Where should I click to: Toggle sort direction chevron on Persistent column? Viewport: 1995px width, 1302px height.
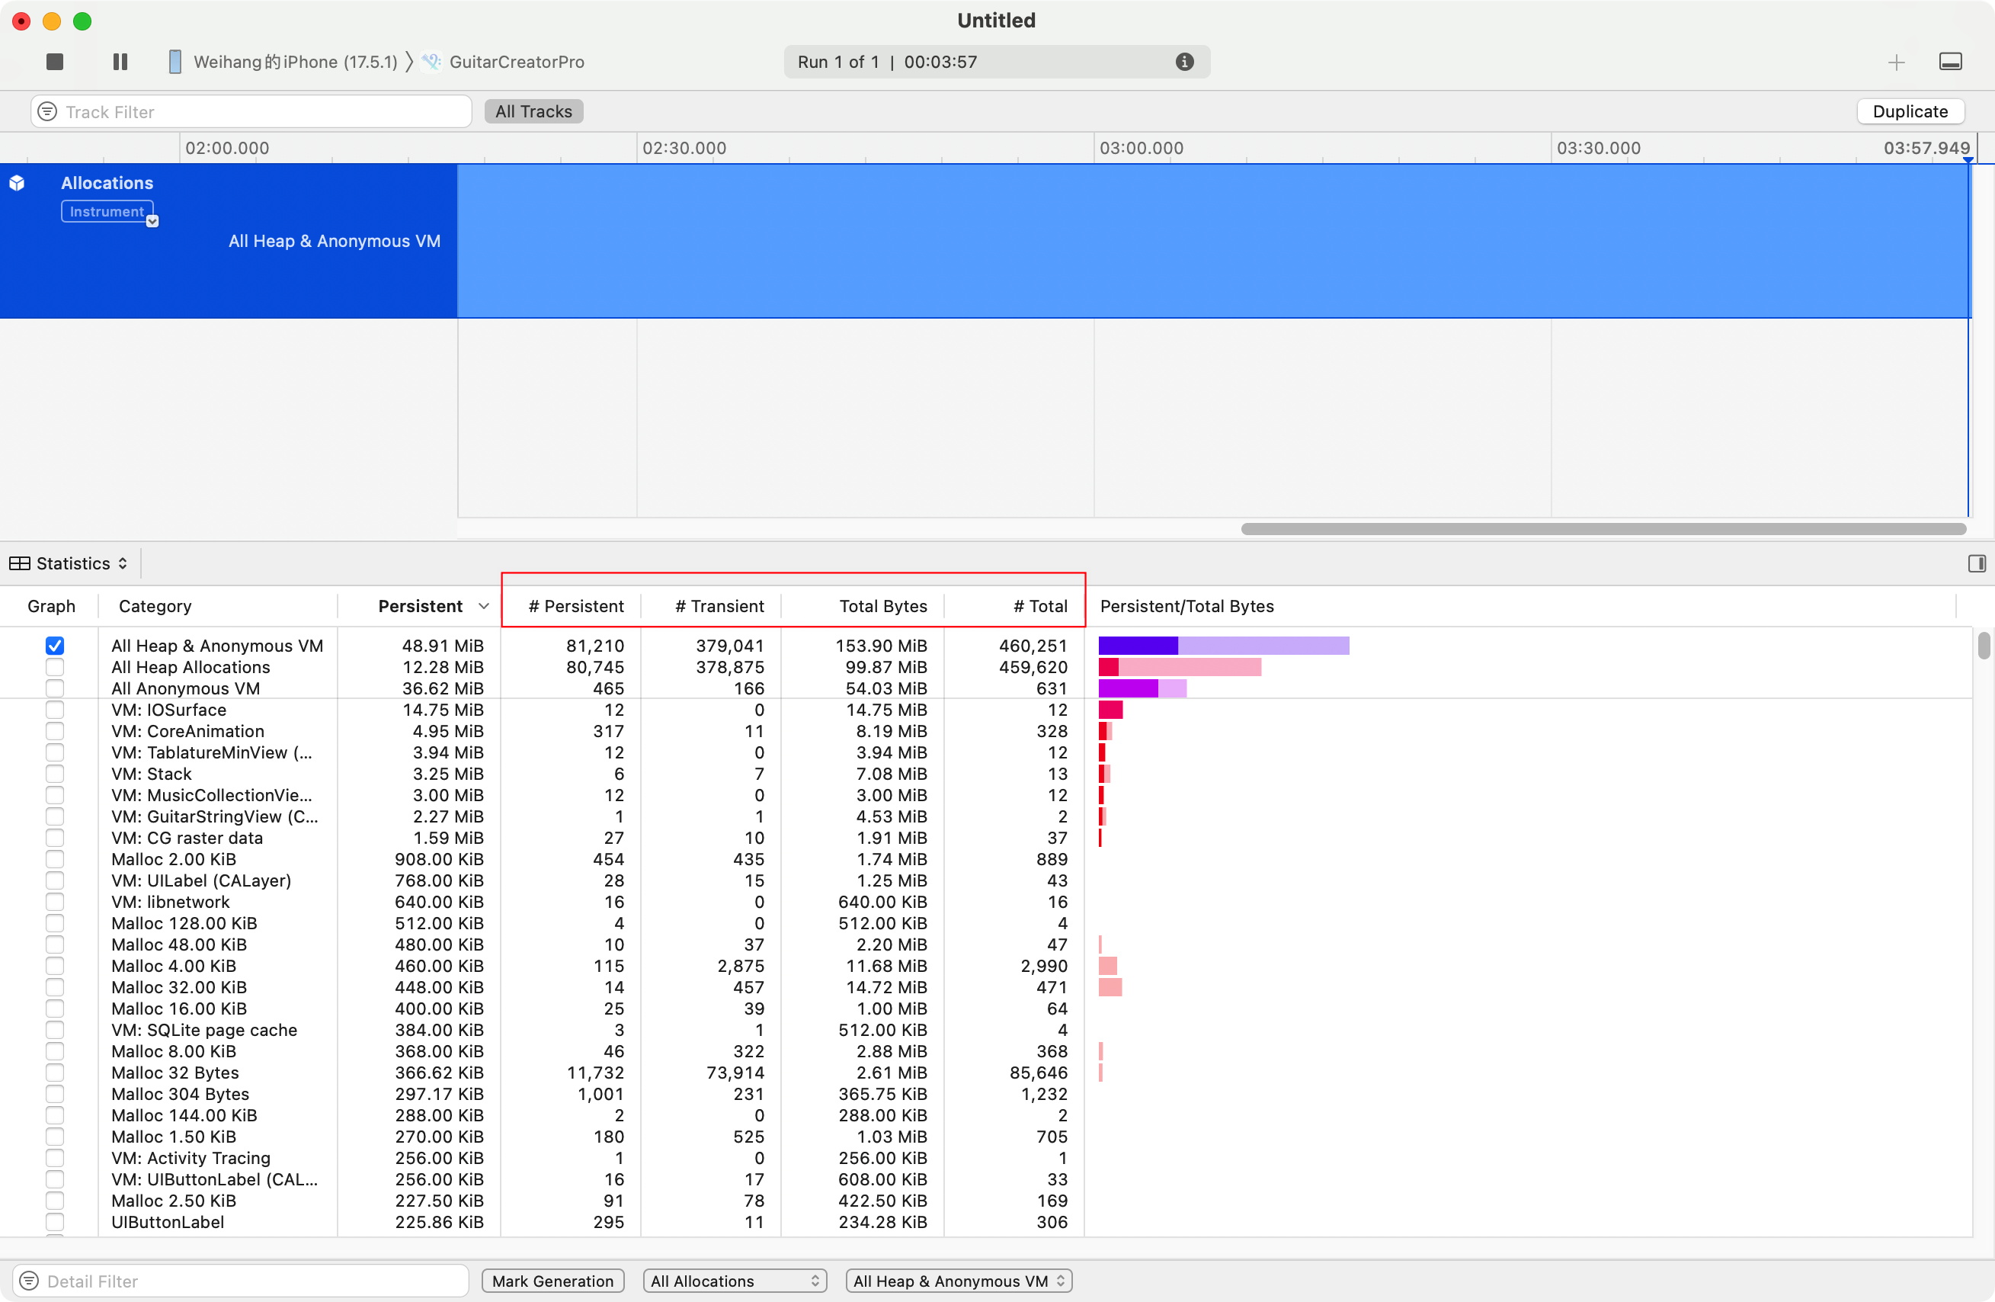484,606
